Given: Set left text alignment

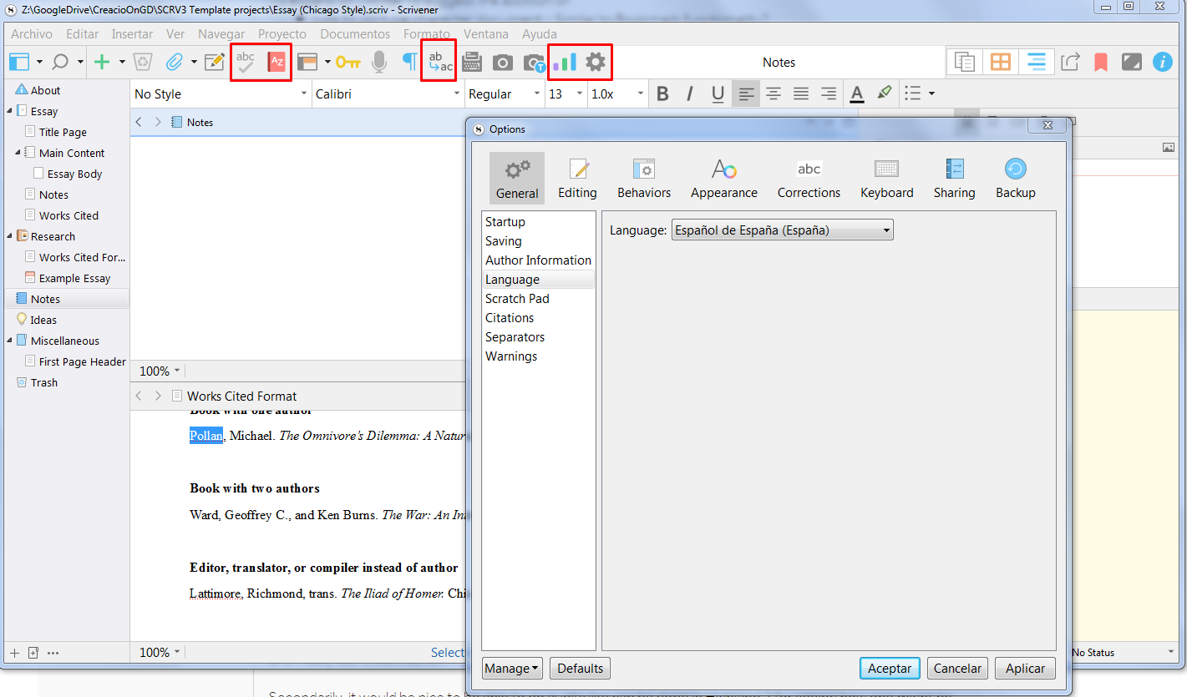Looking at the screenshot, I should click(x=746, y=94).
